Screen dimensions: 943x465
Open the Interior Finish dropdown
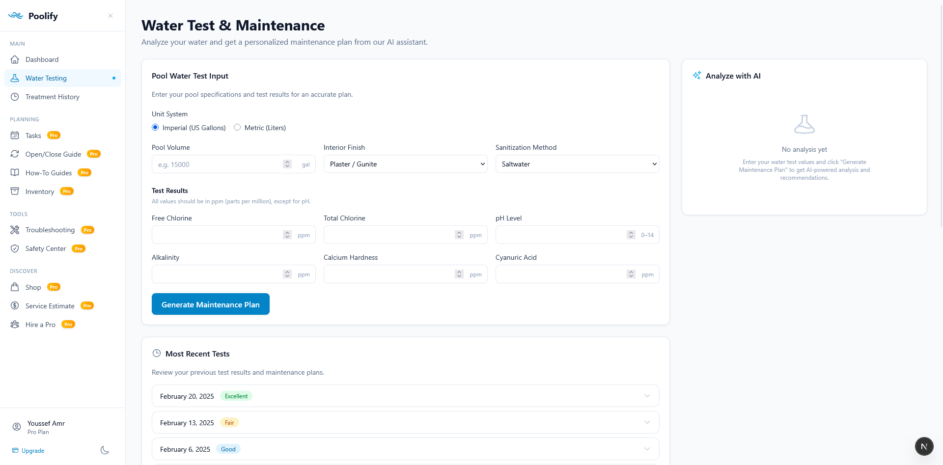[405, 164]
